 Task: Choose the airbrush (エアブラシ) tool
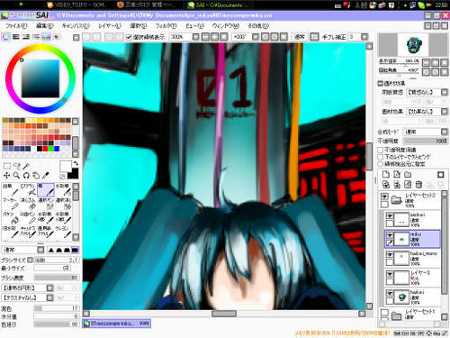28,190
